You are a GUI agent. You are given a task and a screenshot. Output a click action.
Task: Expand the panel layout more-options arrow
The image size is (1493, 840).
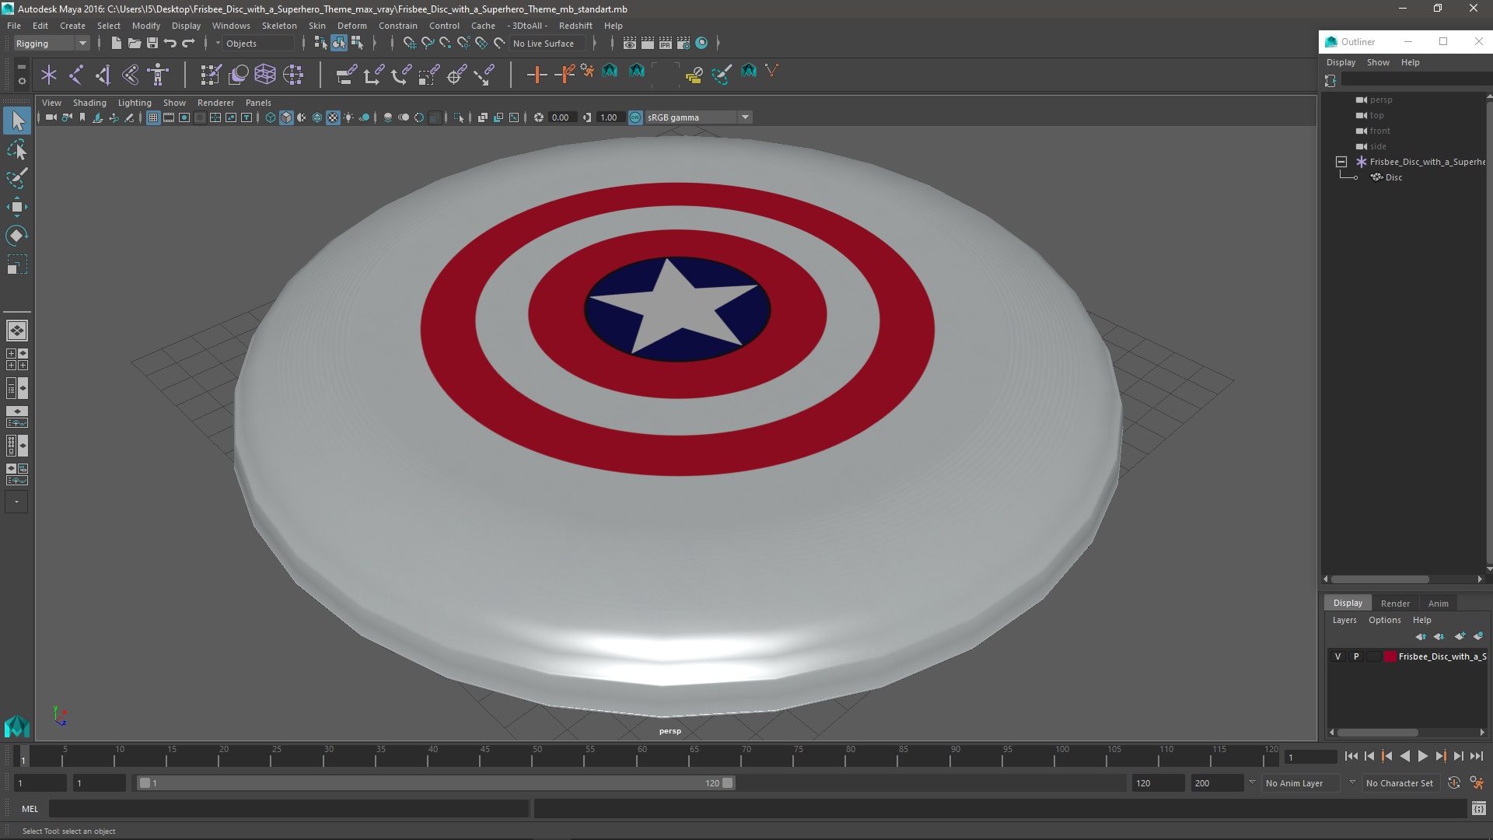(x=16, y=502)
